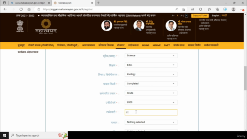
Task: Open the browser refresh extension icon
Action: [200, 9]
